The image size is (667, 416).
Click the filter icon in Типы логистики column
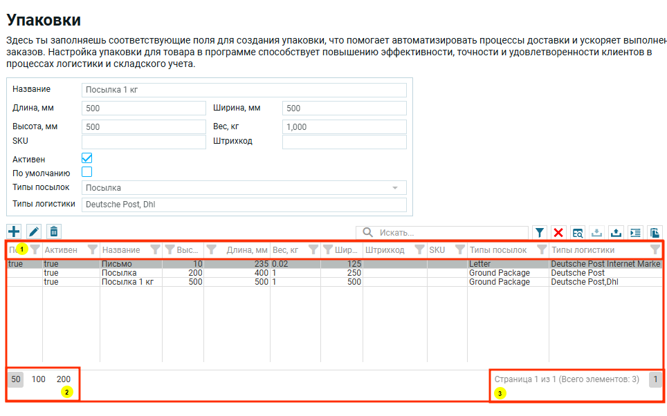click(655, 250)
